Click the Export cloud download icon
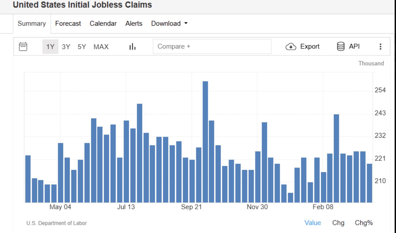Image resolution: width=396 pixels, height=233 pixels. click(291, 46)
